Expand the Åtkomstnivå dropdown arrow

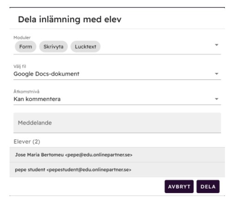[217, 99]
